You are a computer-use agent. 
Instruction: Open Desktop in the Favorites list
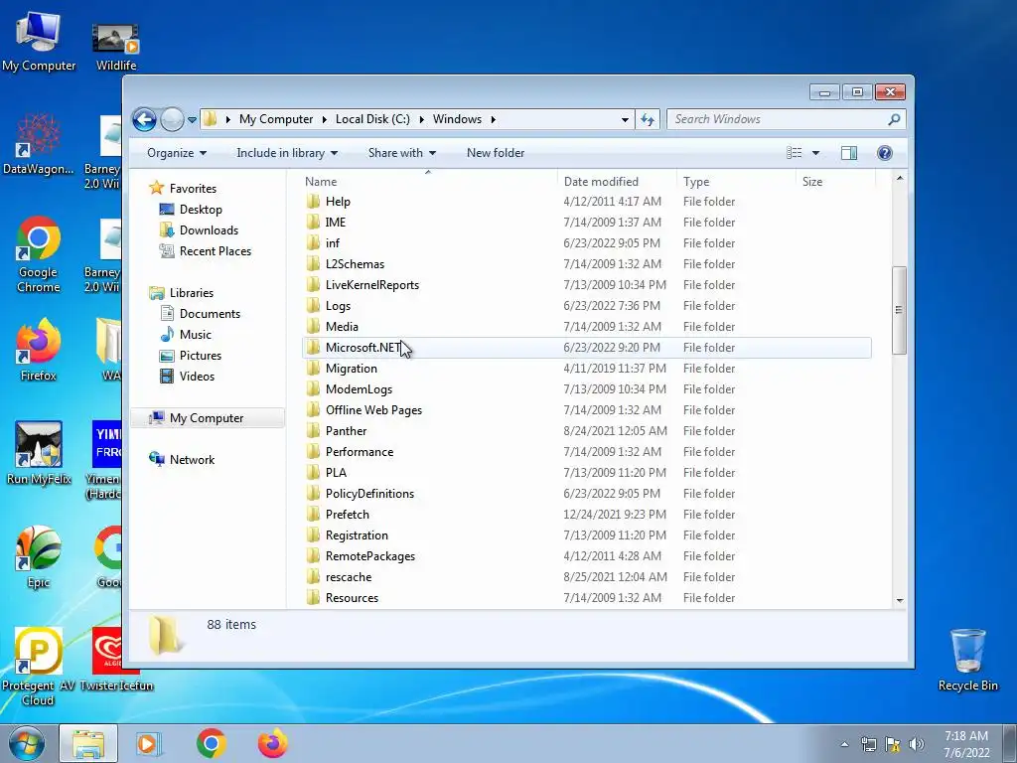201,210
